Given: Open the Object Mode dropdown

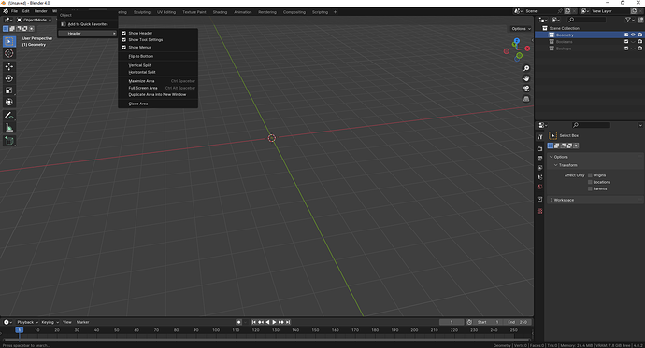Looking at the screenshot, I should point(35,20).
